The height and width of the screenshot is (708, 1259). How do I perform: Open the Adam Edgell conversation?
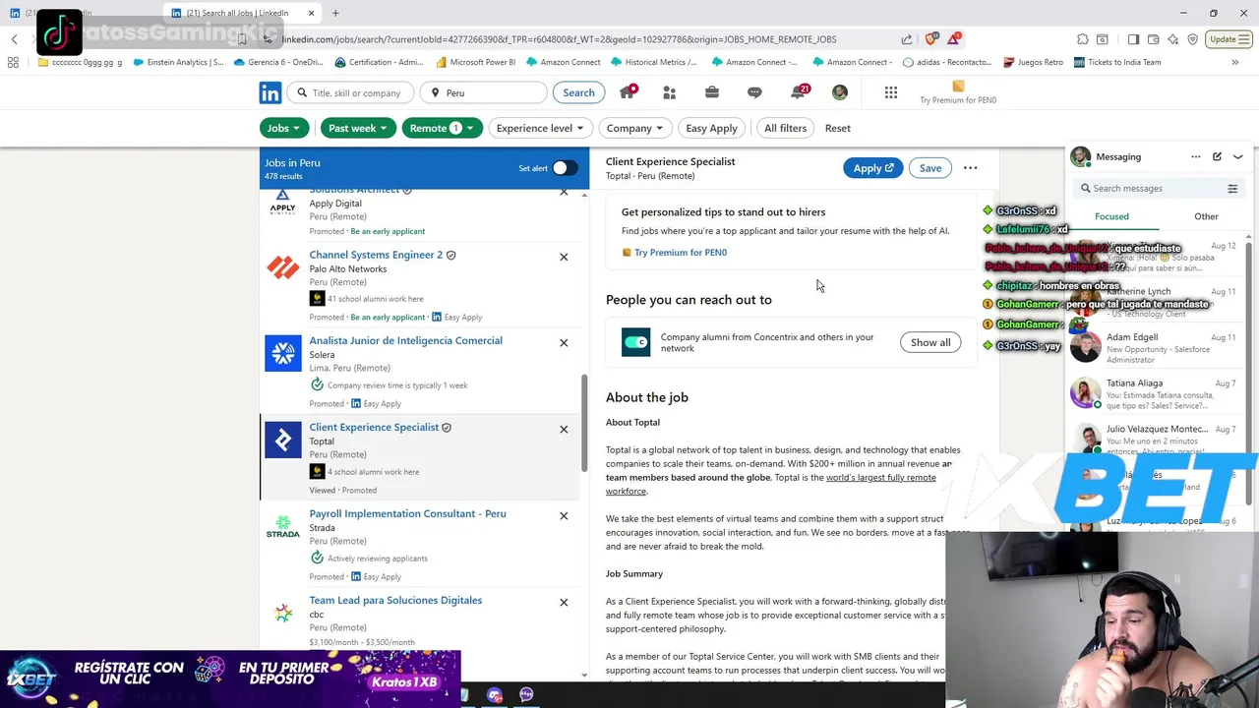pos(1158,349)
